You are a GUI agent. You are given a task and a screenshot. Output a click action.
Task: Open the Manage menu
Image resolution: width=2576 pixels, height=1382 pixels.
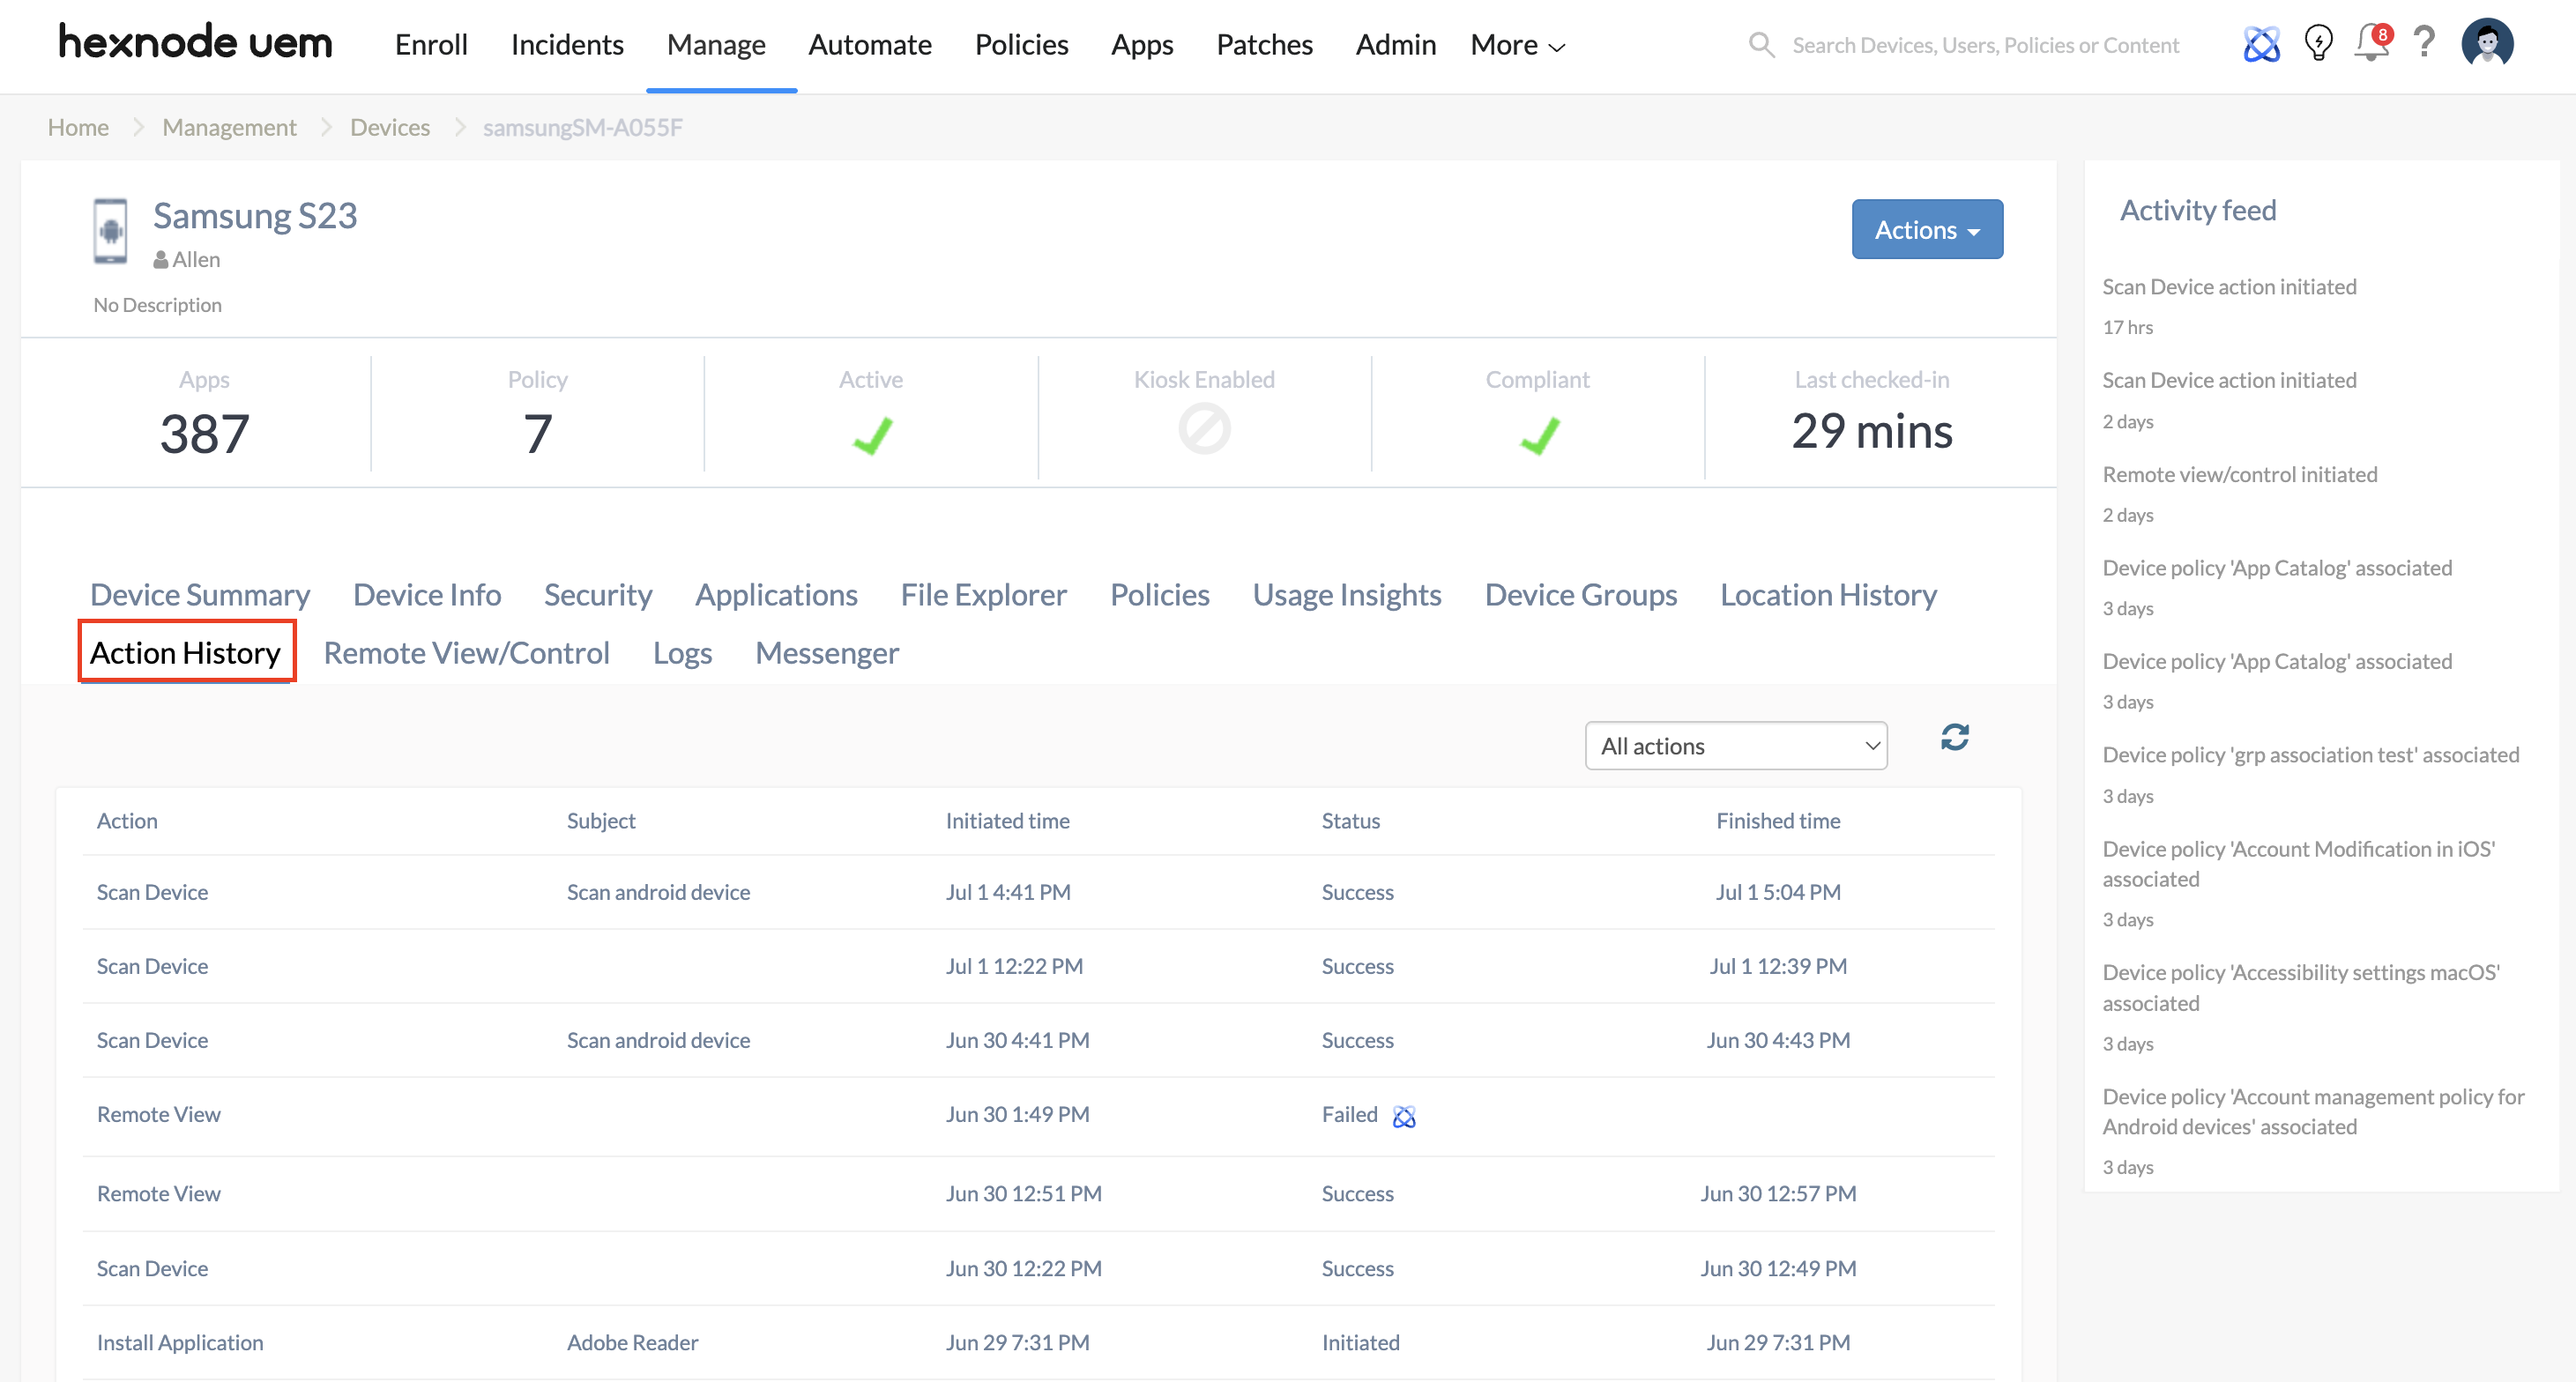click(x=716, y=45)
